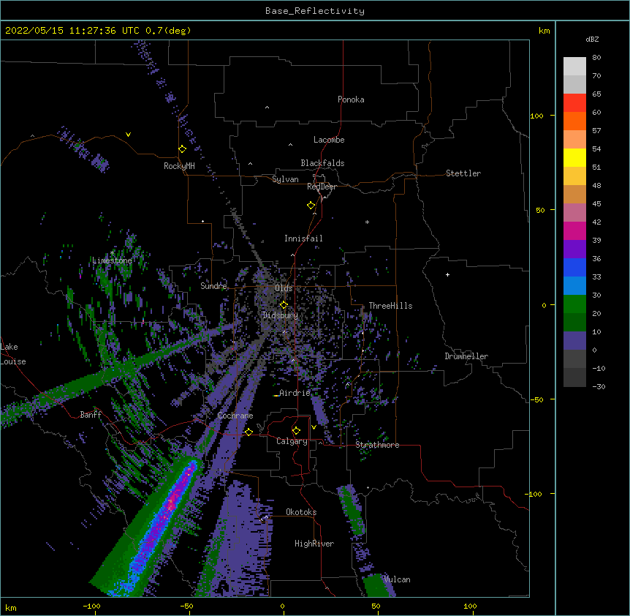Select the 30 dBZ green color swatch

tap(574, 304)
